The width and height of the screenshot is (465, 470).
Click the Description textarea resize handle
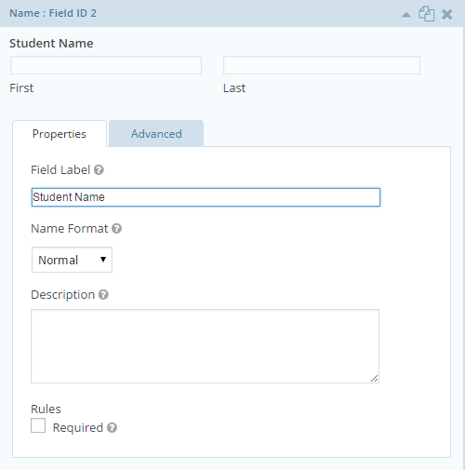click(375, 379)
